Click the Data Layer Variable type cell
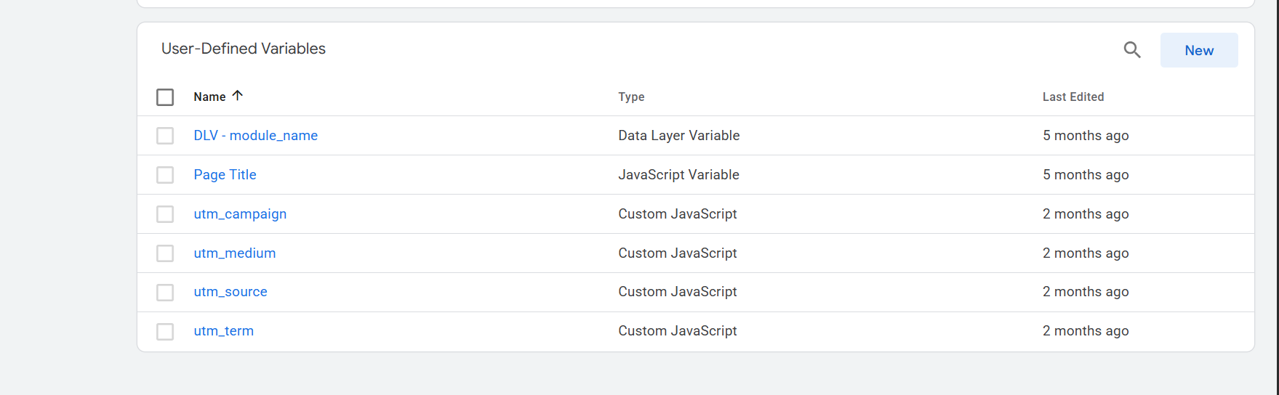1279x395 pixels. click(678, 136)
